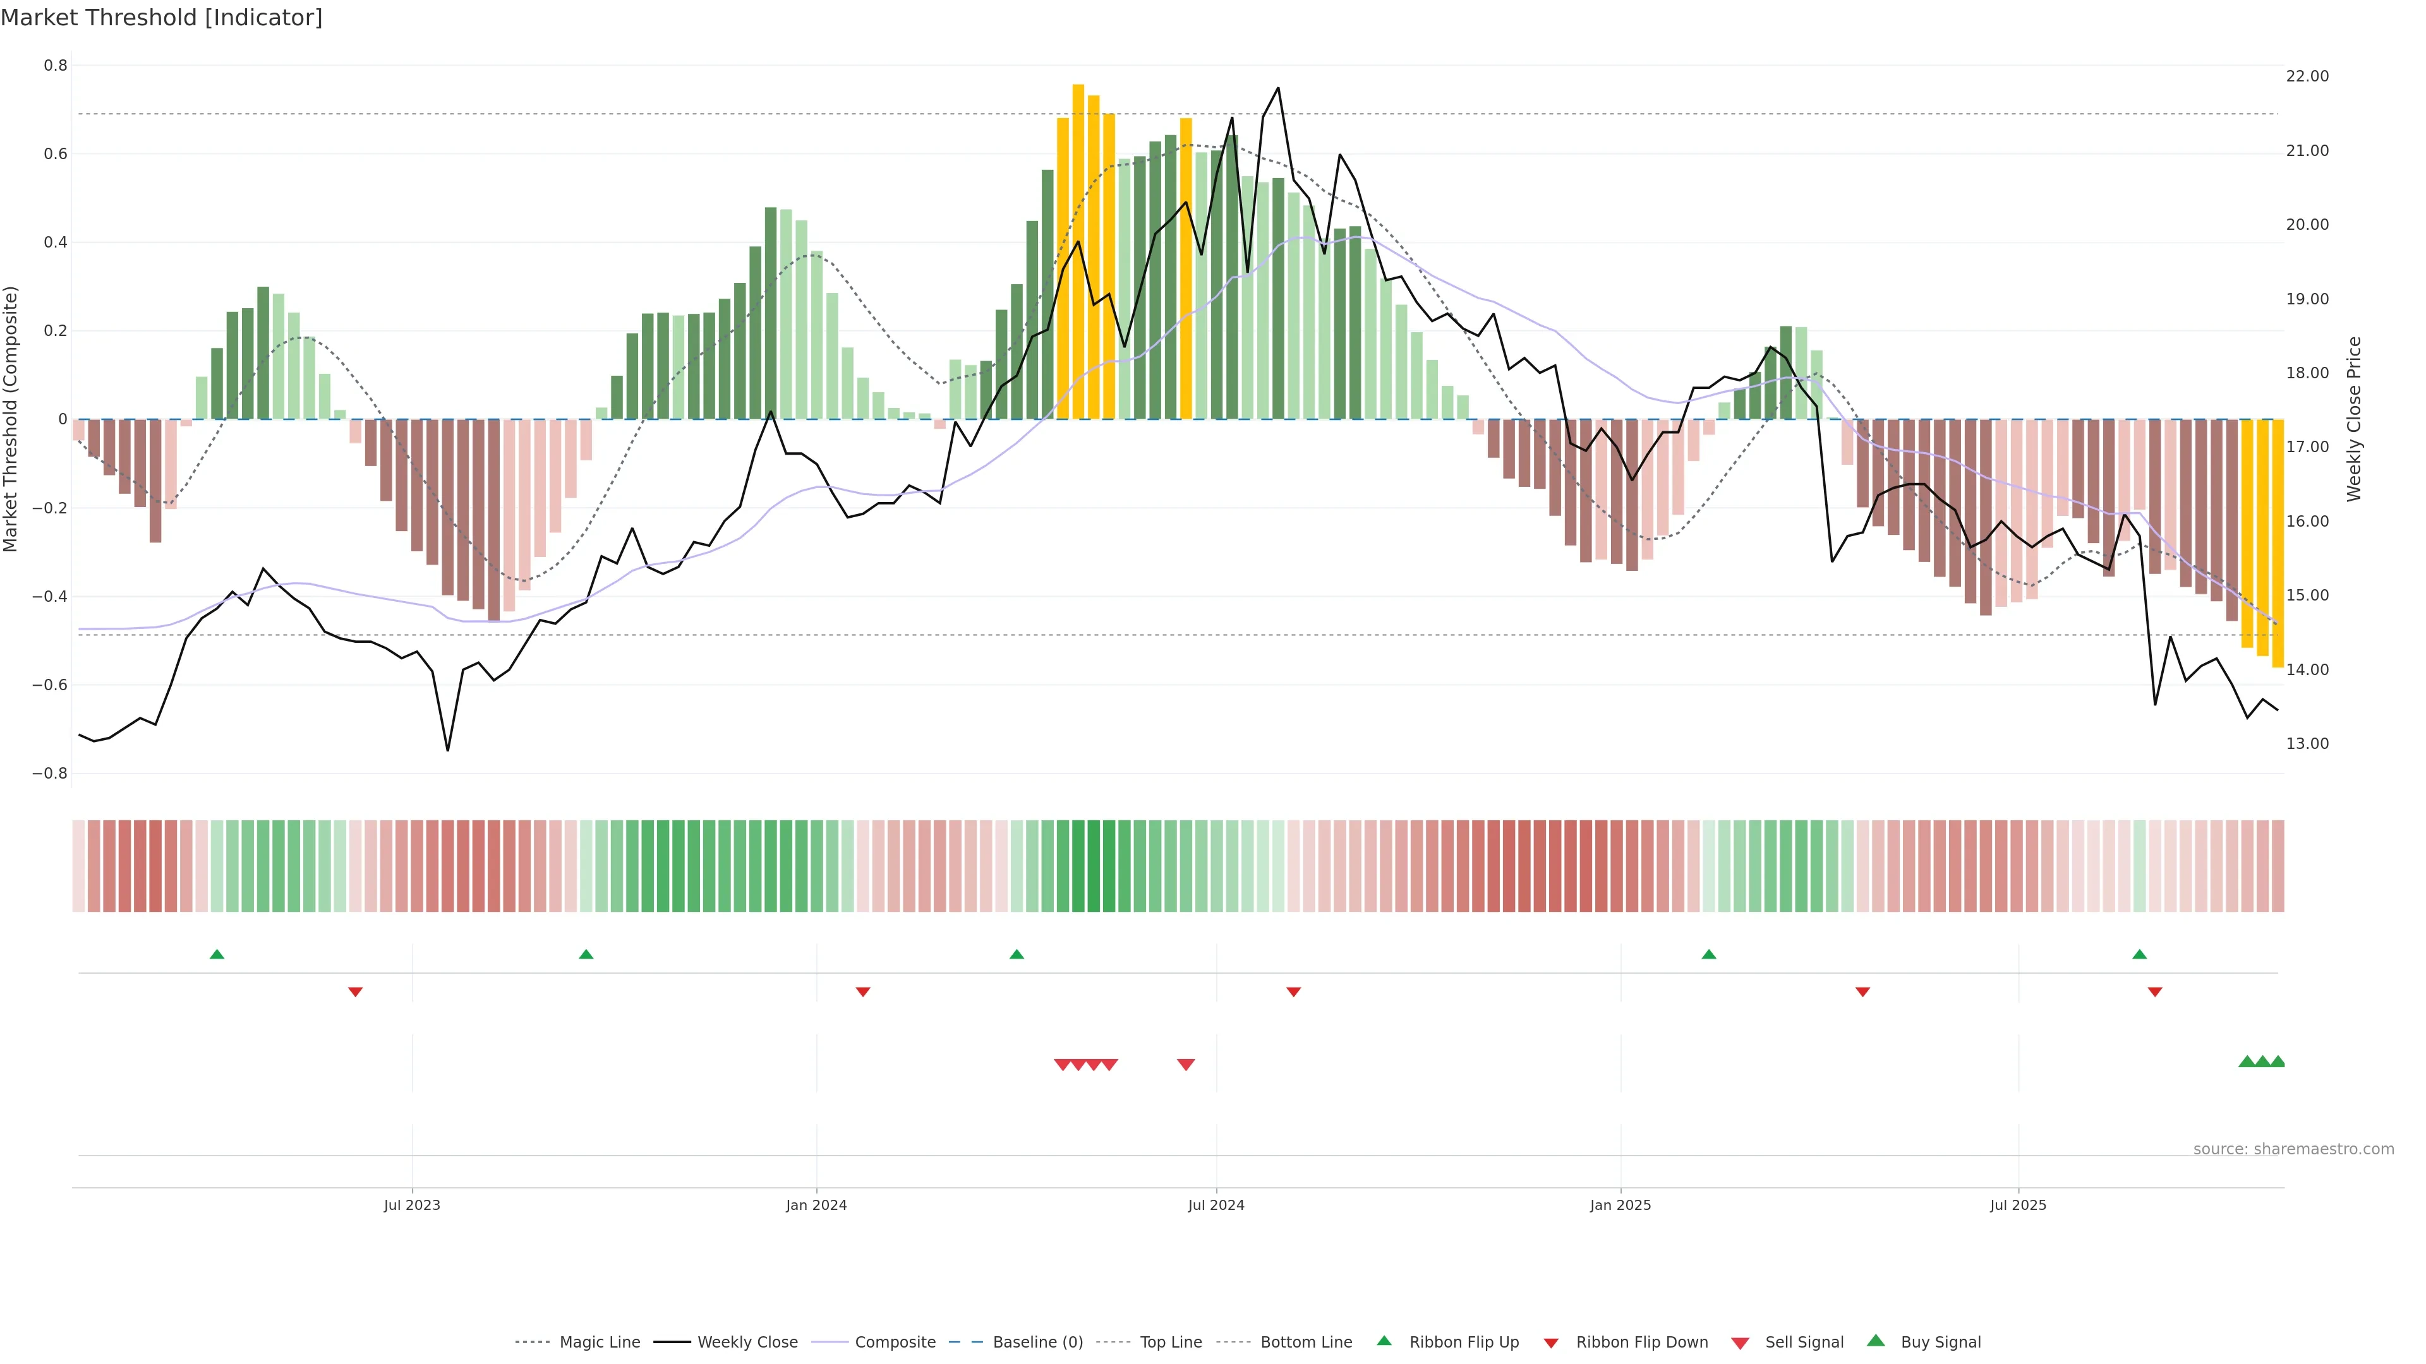
Task: Click the Jul 2024 x-axis label
Action: [1216, 1205]
